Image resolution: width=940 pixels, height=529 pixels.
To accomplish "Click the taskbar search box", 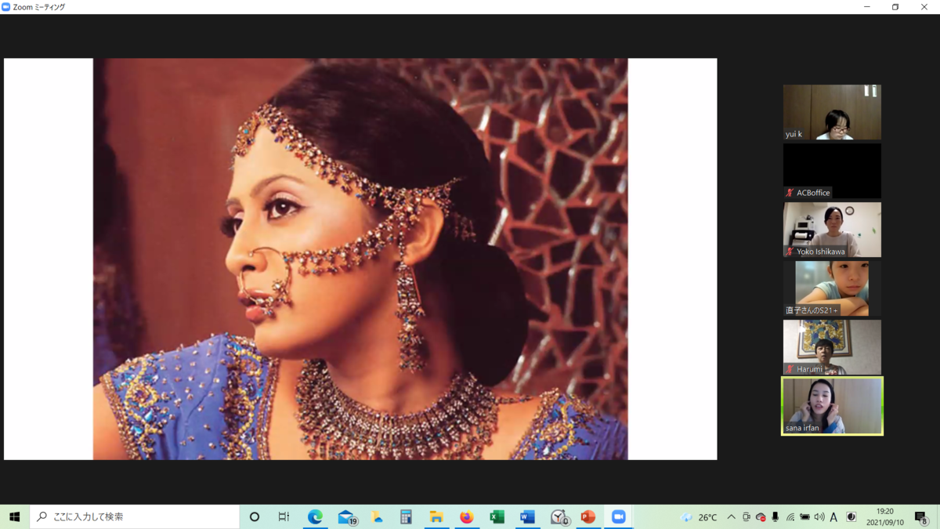I will click(135, 517).
